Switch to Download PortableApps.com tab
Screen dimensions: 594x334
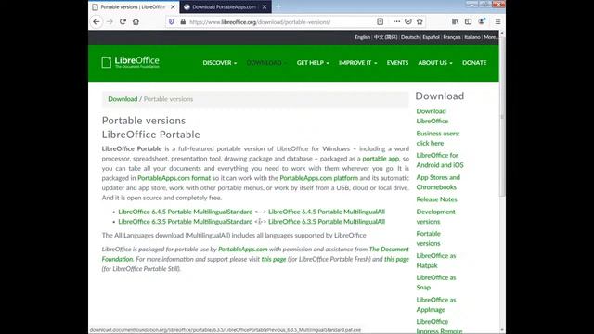[226, 6]
